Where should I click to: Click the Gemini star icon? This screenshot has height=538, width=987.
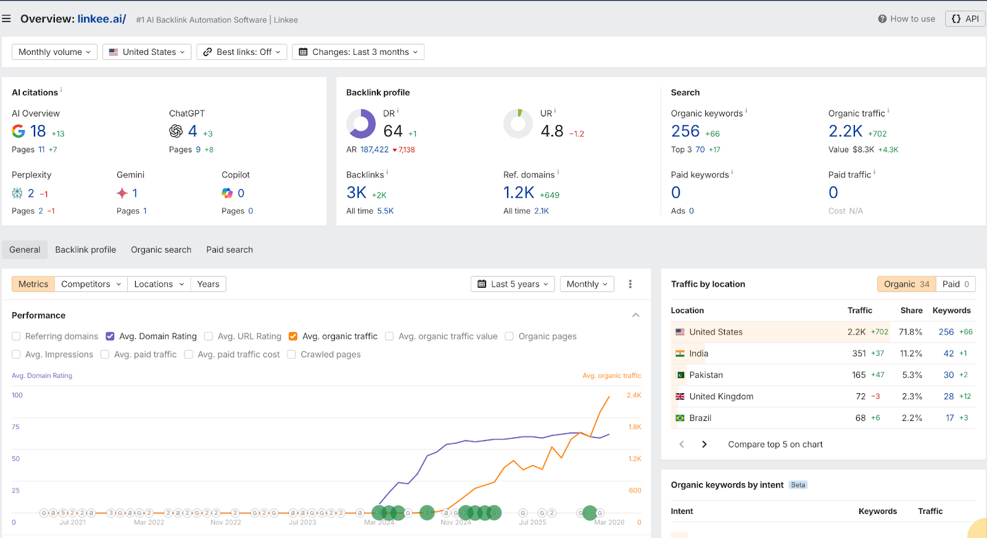tap(122, 194)
